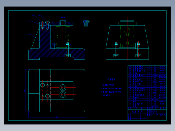Click the vertical height dimension left of plan view
The height and width of the screenshot is (131, 175).
click(25, 90)
